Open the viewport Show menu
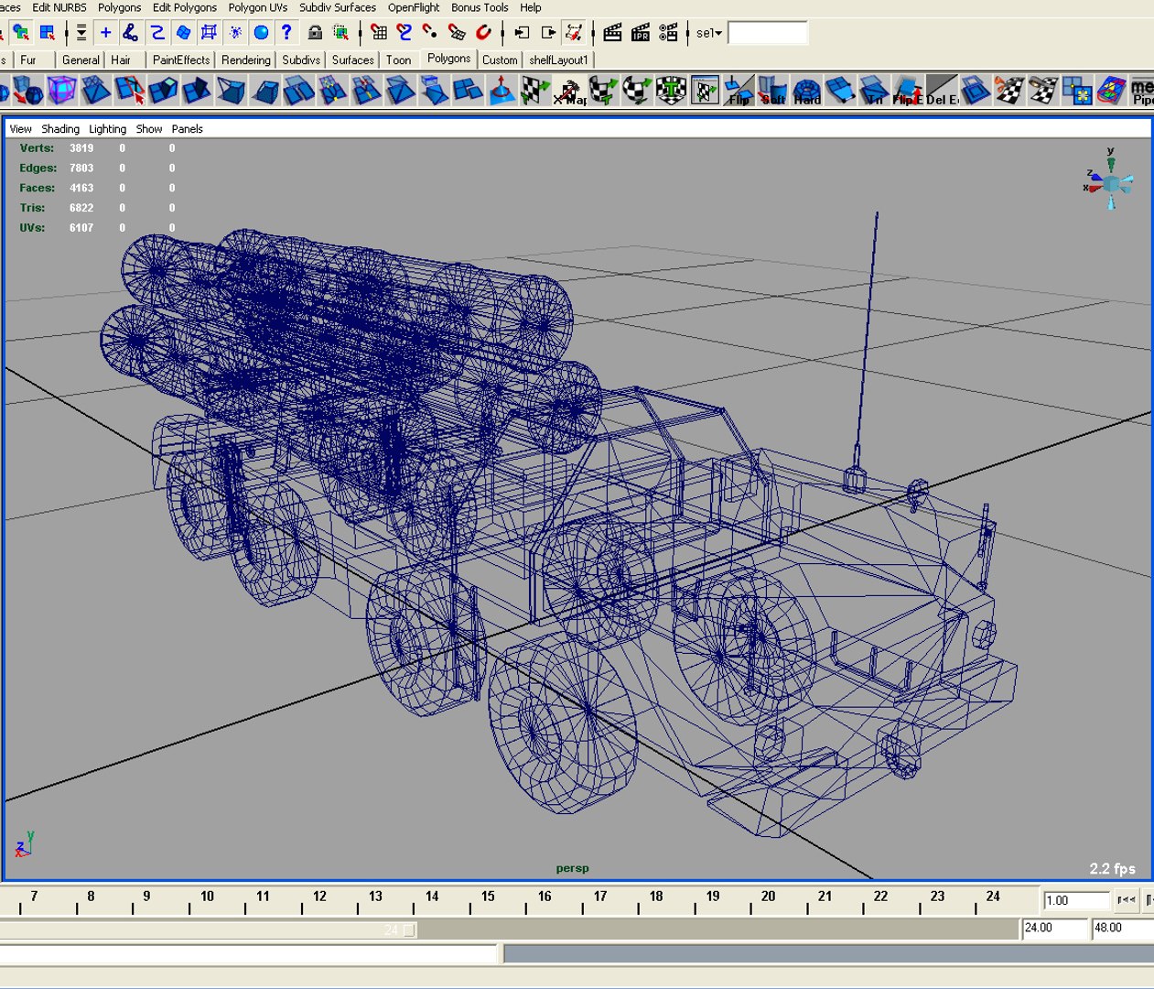1154x989 pixels. click(x=149, y=129)
